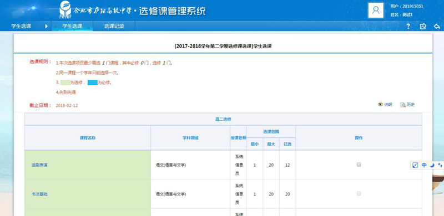Open the user avatar profile icon
The height and width of the screenshot is (216, 444).
coord(376,11)
